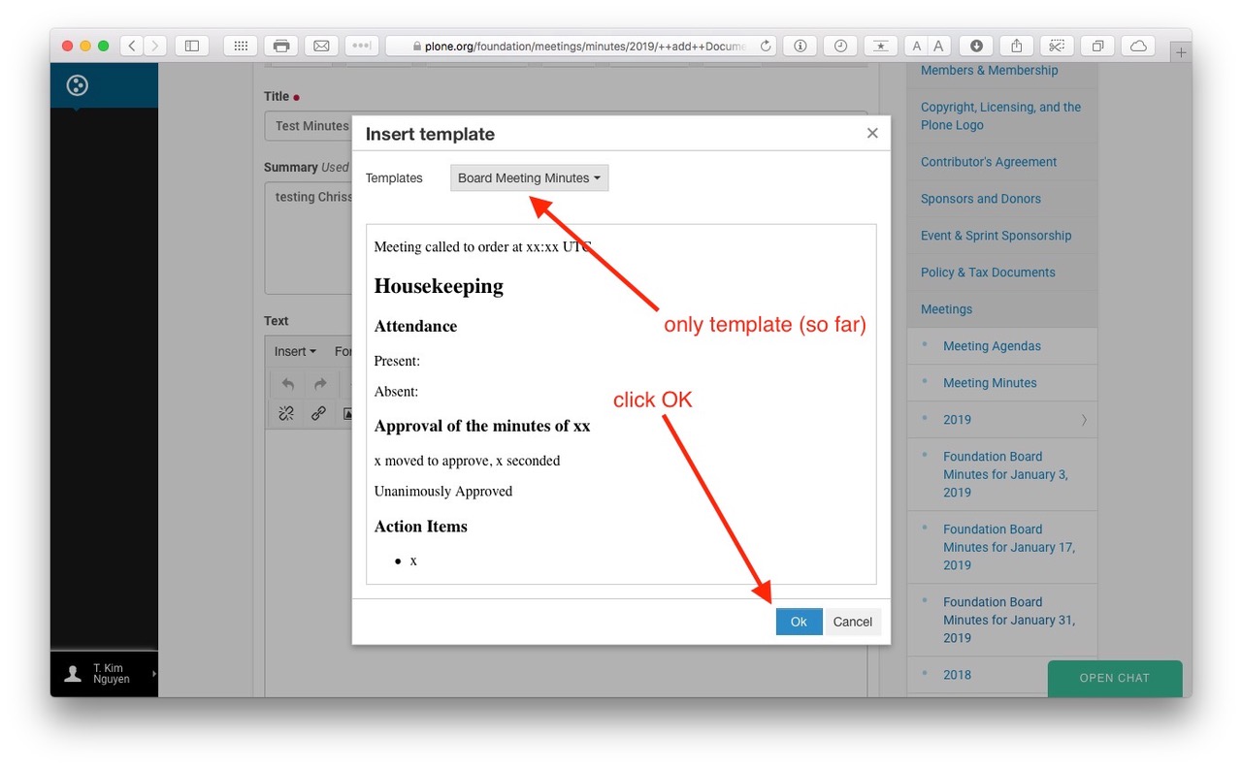This screenshot has height=769, width=1242.
Task: Click the 'Absent:' line in preview
Action: click(396, 392)
